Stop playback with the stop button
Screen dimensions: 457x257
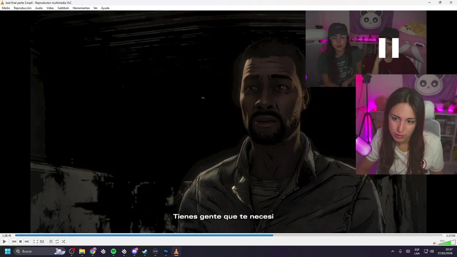point(20,242)
